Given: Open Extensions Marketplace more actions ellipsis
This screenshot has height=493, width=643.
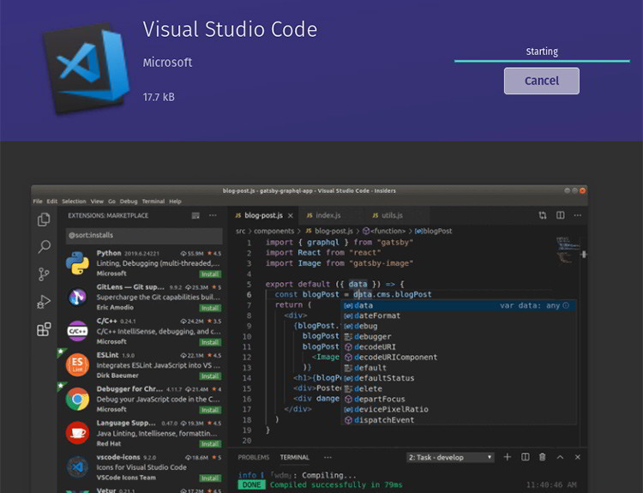Looking at the screenshot, I should point(213,216).
